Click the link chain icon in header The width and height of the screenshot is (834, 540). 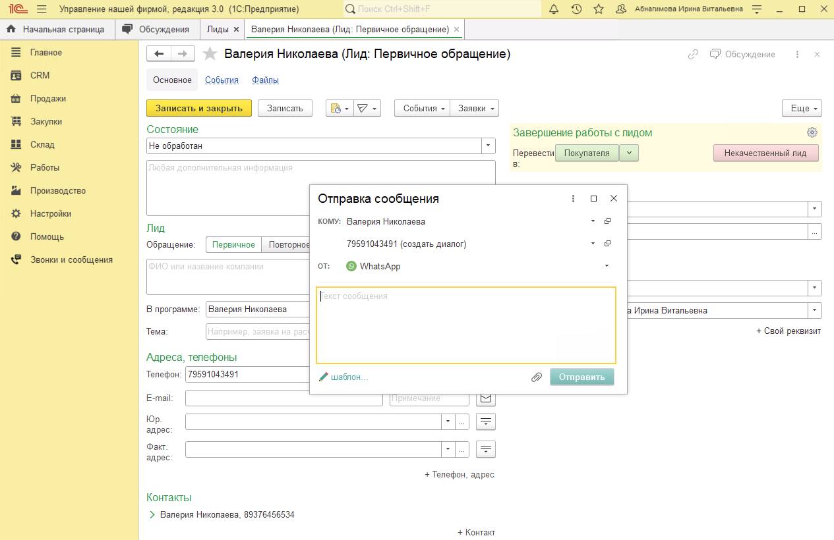[693, 55]
